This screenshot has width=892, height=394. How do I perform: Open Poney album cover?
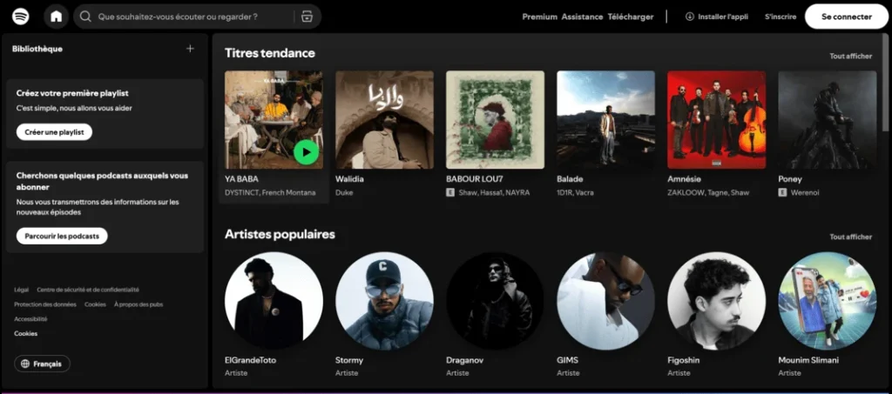click(828, 120)
